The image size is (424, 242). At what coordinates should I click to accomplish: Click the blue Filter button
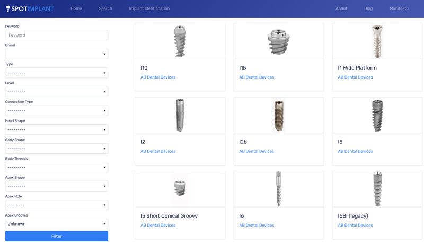click(x=57, y=236)
